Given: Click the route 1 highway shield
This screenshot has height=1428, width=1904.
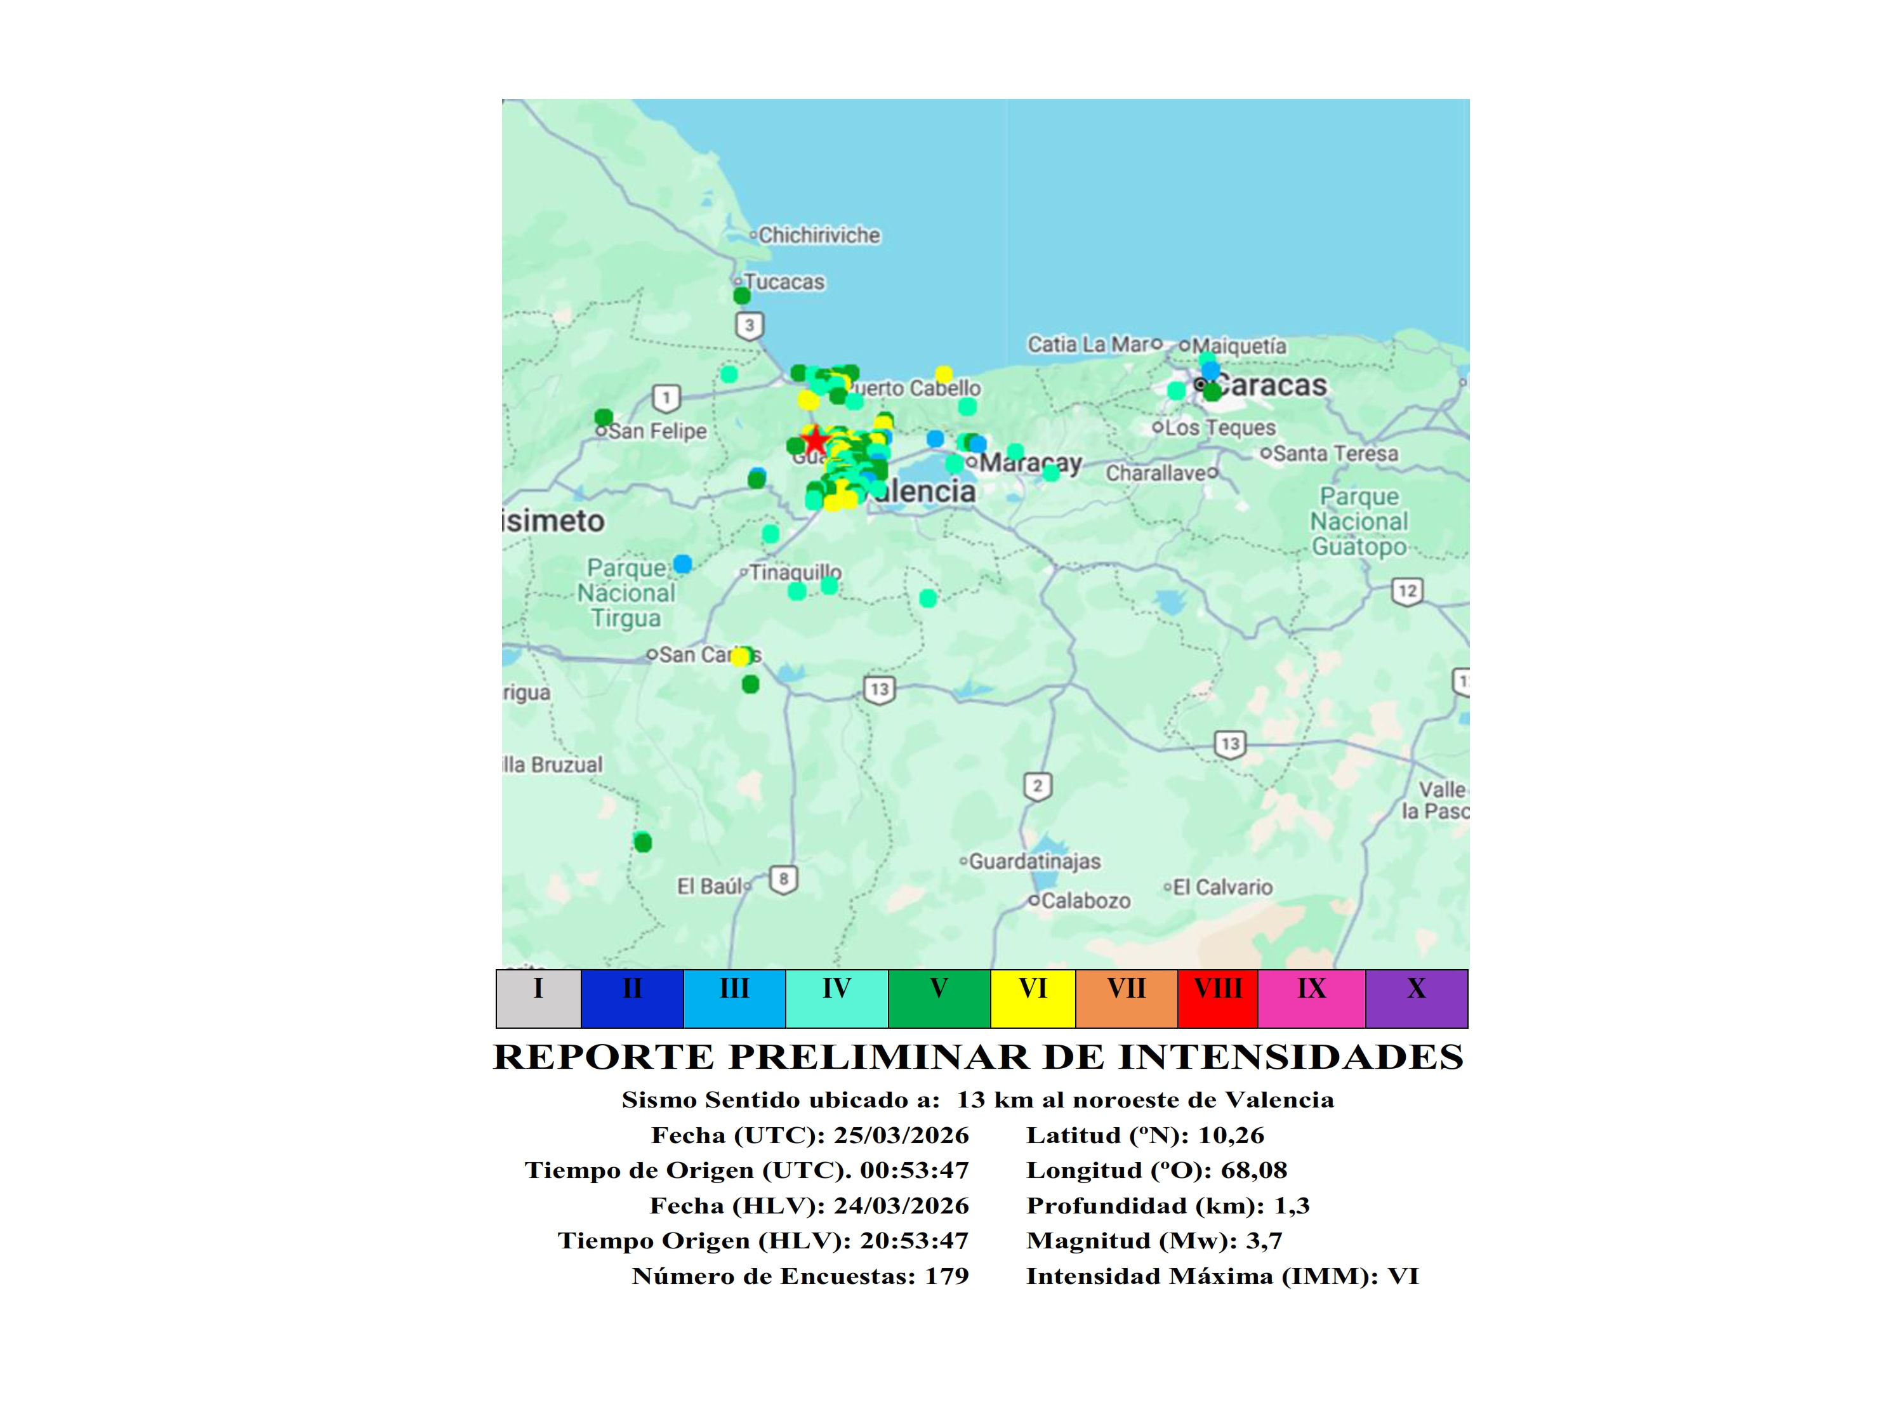Looking at the screenshot, I should click(666, 399).
